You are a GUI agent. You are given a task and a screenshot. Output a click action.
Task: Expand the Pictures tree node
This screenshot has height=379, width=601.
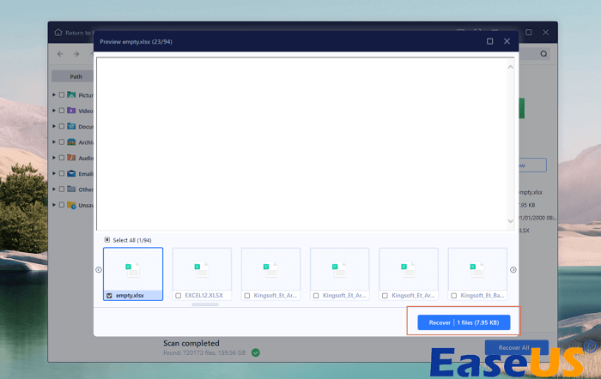pyautogui.click(x=54, y=94)
